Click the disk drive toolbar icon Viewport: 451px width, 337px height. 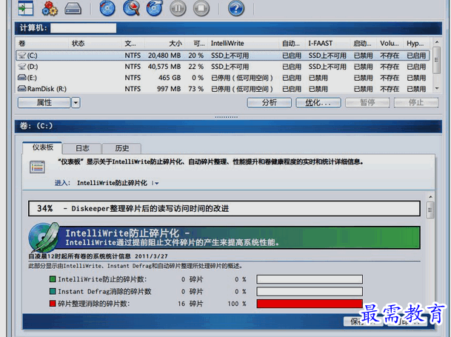pos(73,8)
